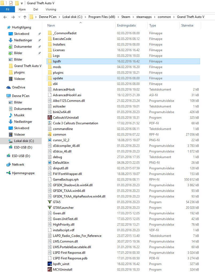Select the update folder row
This screenshot has width=215, height=272.
pyautogui.click(x=123, y=78)
